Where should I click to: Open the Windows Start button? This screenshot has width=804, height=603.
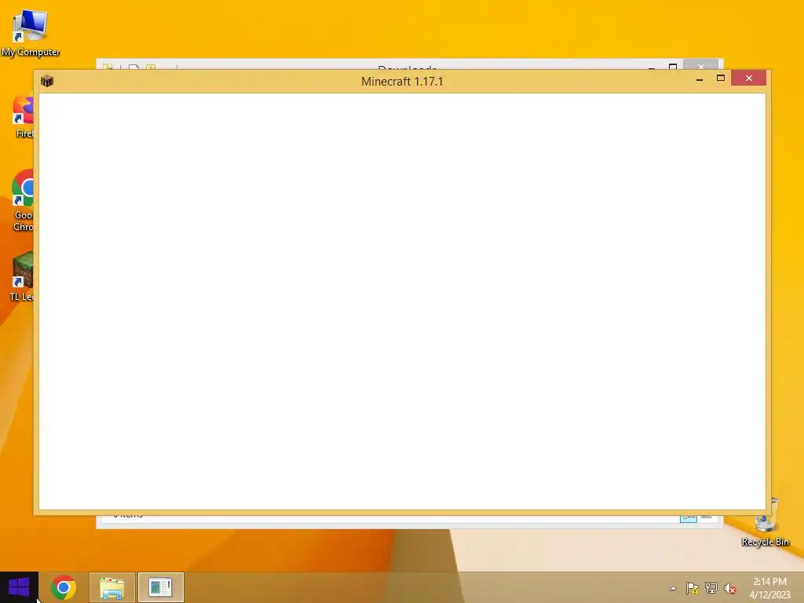[x=19, y=587]
